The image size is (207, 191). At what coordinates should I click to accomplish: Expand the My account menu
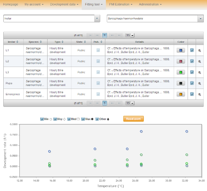pos(34,4)
